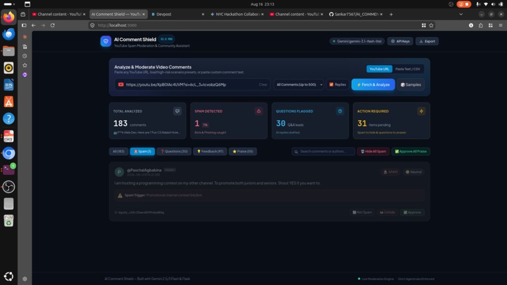Open the Firefox application menu

pos(501,25)
